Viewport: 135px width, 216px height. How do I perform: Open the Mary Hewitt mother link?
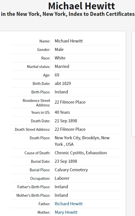point(66,212)
